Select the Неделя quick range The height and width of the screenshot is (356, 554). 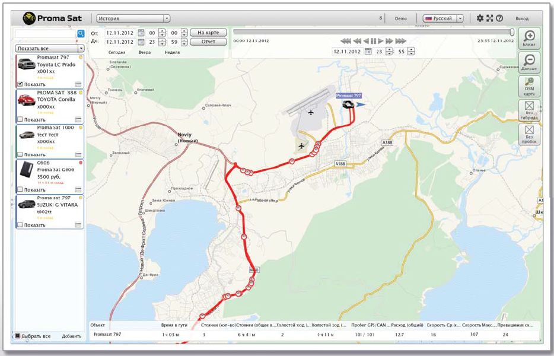172,52
